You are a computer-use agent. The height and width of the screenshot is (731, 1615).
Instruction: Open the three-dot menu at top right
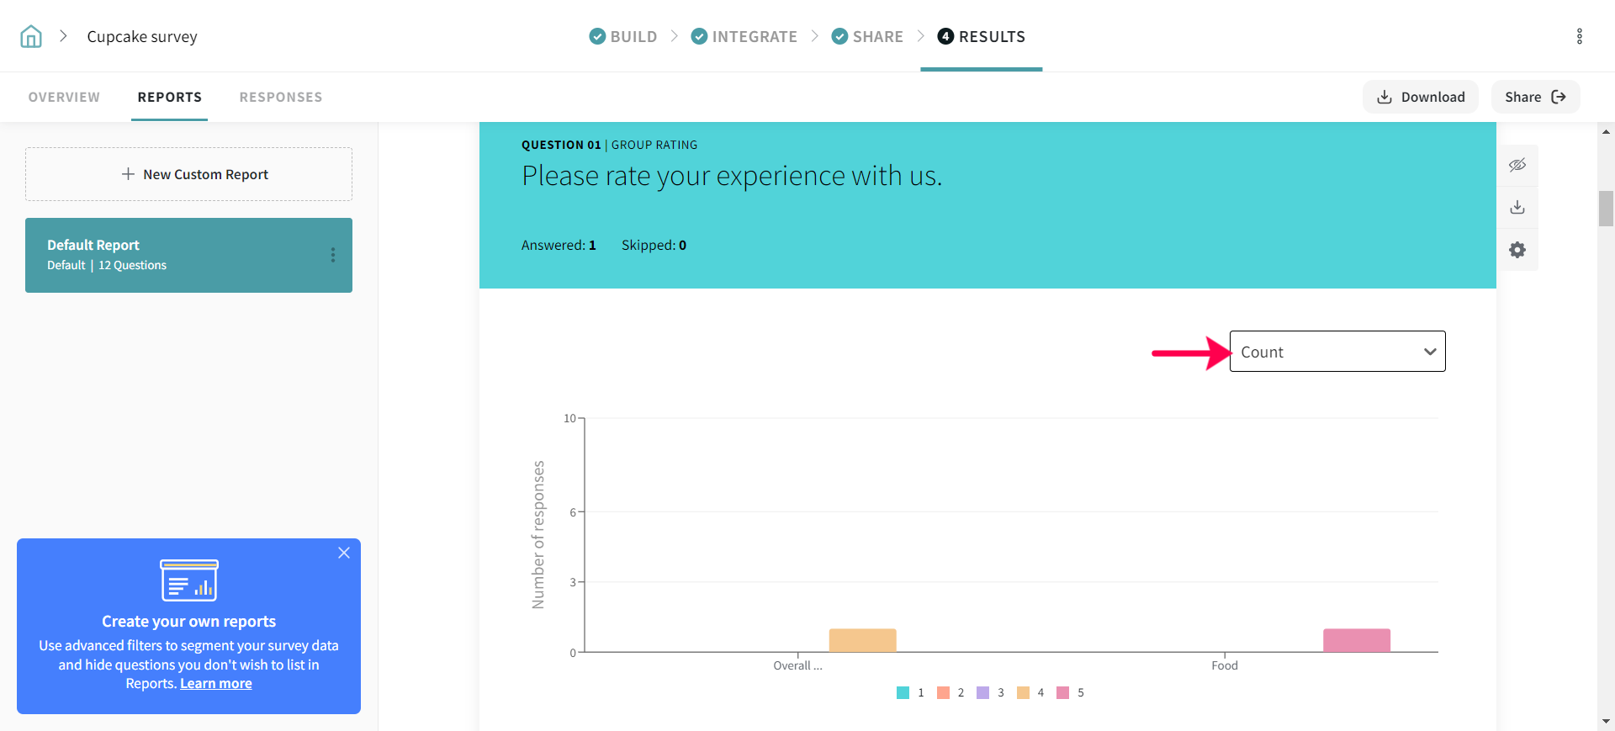(x=1579, y=36)
